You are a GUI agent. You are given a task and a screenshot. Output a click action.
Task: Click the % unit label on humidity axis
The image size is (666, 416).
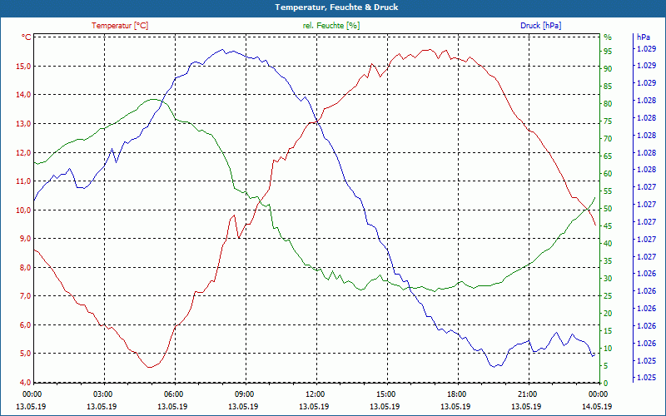608,37
